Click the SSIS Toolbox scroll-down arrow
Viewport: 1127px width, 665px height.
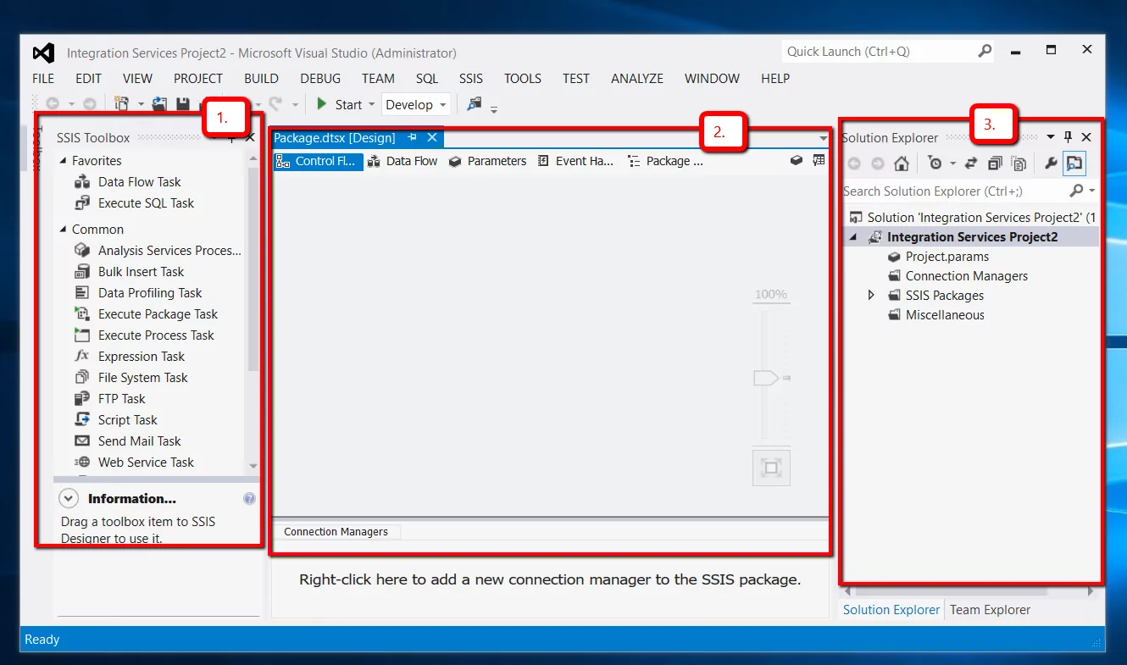click(253, 466)
